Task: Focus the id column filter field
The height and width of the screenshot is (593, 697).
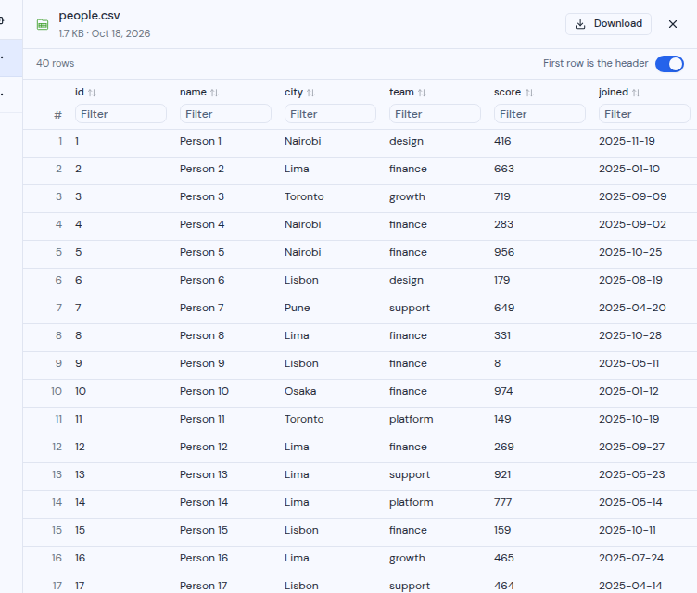Action: point(120,114)
